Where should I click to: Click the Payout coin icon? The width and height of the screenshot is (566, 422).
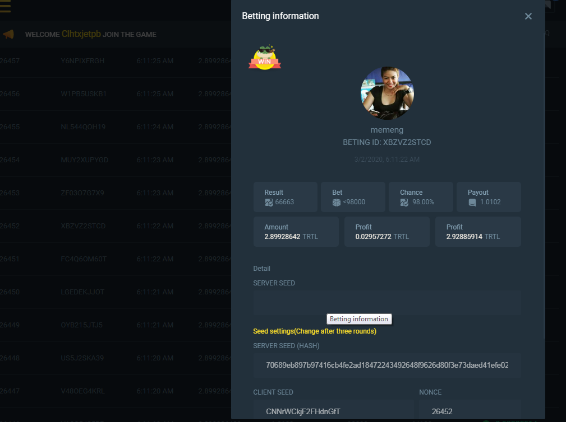[x=472, y=202]
